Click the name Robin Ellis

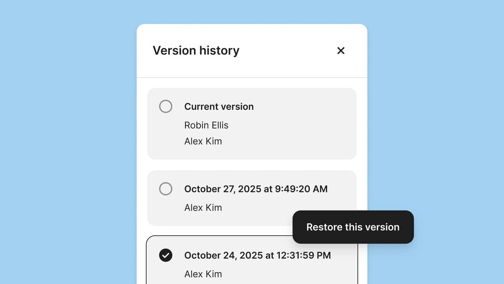click(206, 125)
